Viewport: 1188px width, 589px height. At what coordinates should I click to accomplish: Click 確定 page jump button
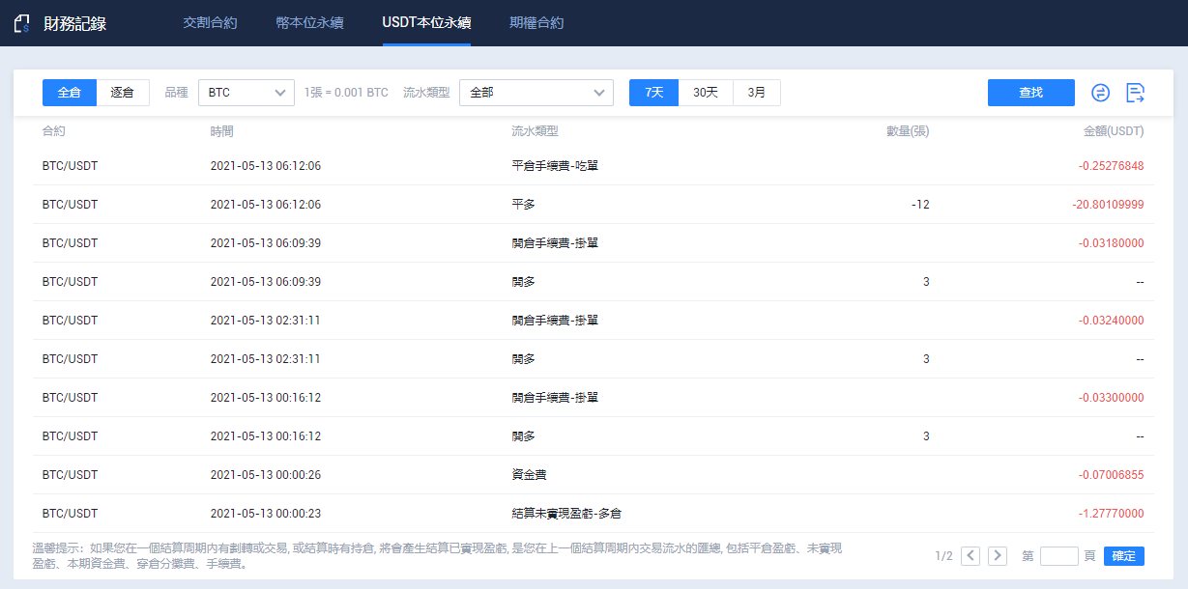point(1124,556)
